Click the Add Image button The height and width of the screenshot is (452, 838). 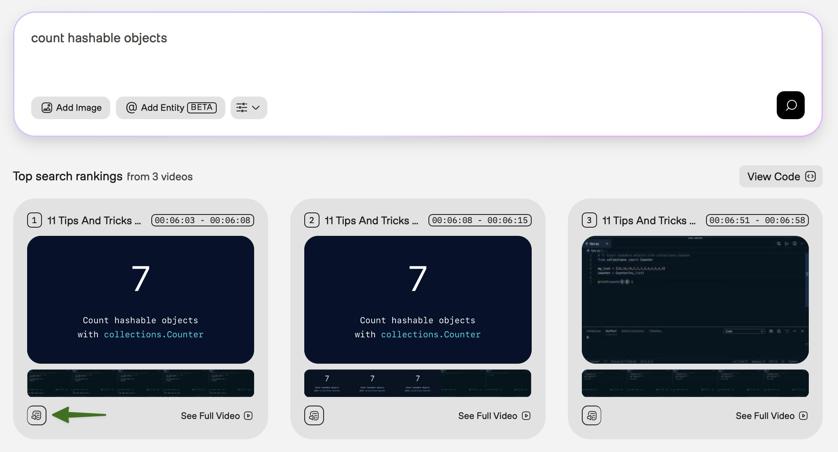pos(71,108)
